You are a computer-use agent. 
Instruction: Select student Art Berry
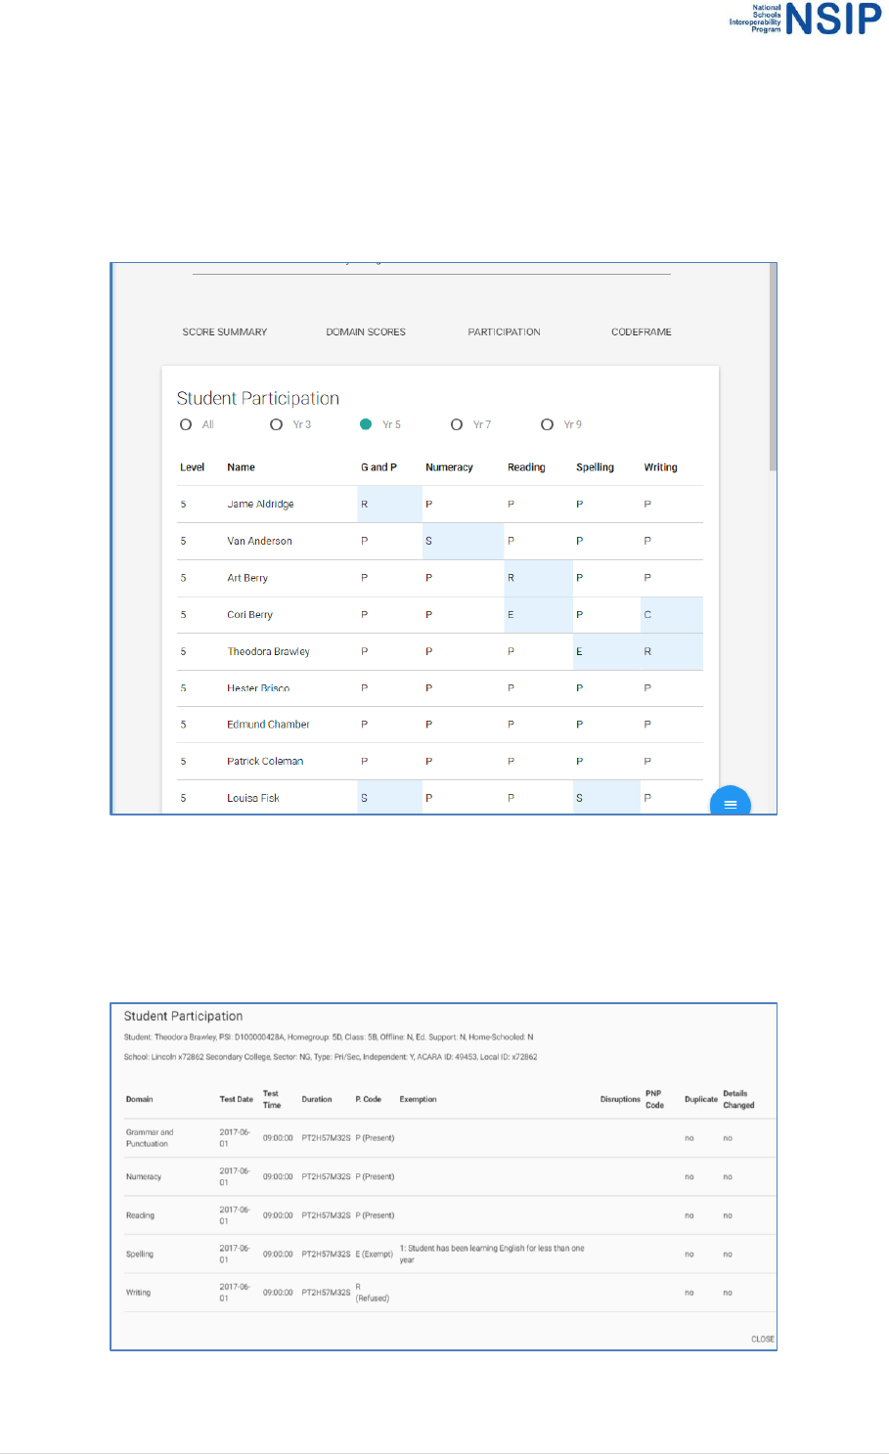pos(247,578)
